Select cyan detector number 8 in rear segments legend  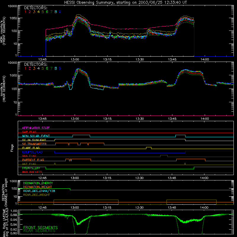point(56,68)
